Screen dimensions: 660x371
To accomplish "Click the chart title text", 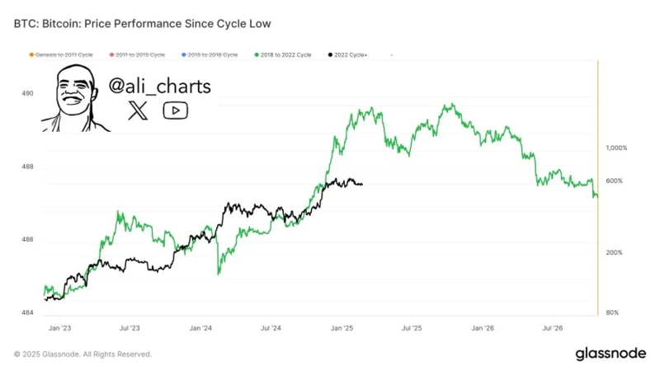I will tap(141, 24).
